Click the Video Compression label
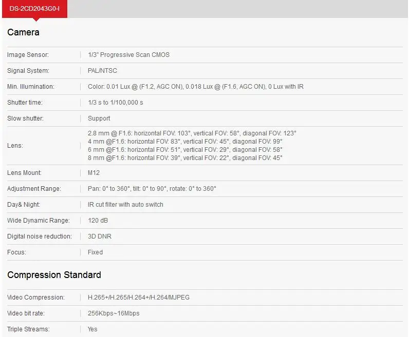The height and width of the screenshot is (337, 409). tap(36, 298)
